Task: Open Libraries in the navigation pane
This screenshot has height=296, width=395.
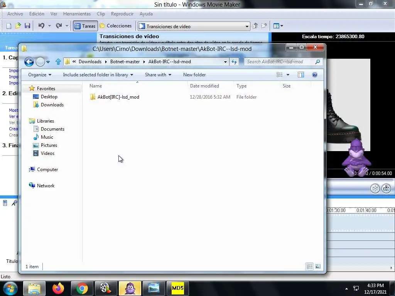Action: point(46,121)
